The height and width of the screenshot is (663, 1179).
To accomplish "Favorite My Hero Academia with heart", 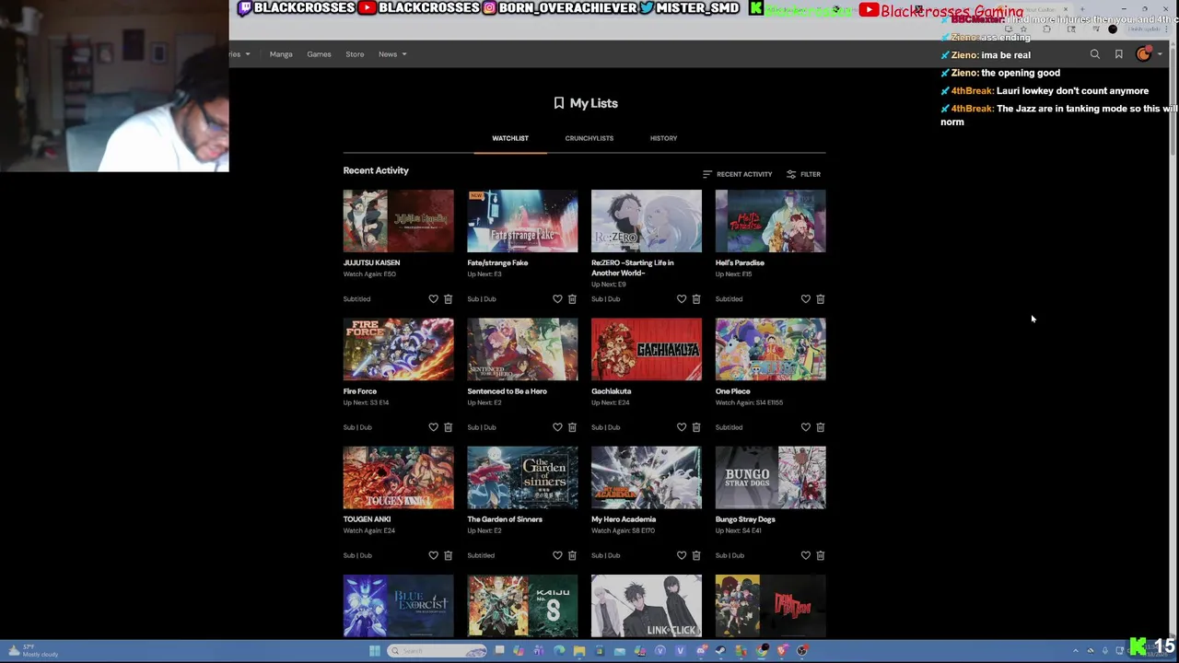I will (x=682, y=555).
